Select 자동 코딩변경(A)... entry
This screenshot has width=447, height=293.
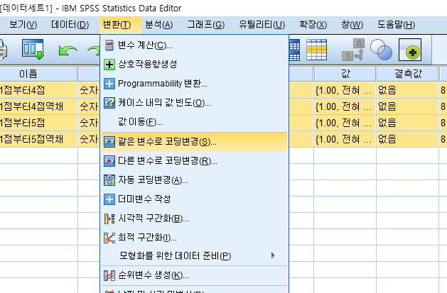click(x=194, y=180)
